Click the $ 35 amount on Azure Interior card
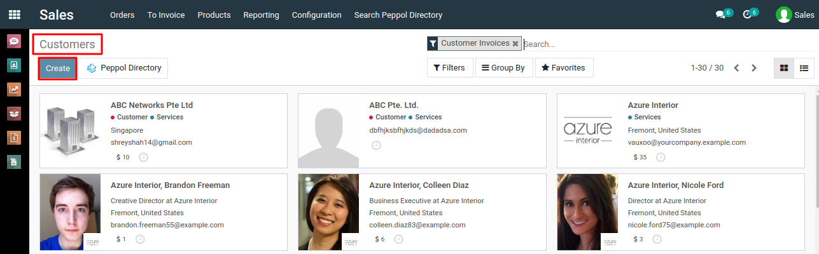Viewport: 819px width, 254px height. pyautogui.click(x=640, y=157)
